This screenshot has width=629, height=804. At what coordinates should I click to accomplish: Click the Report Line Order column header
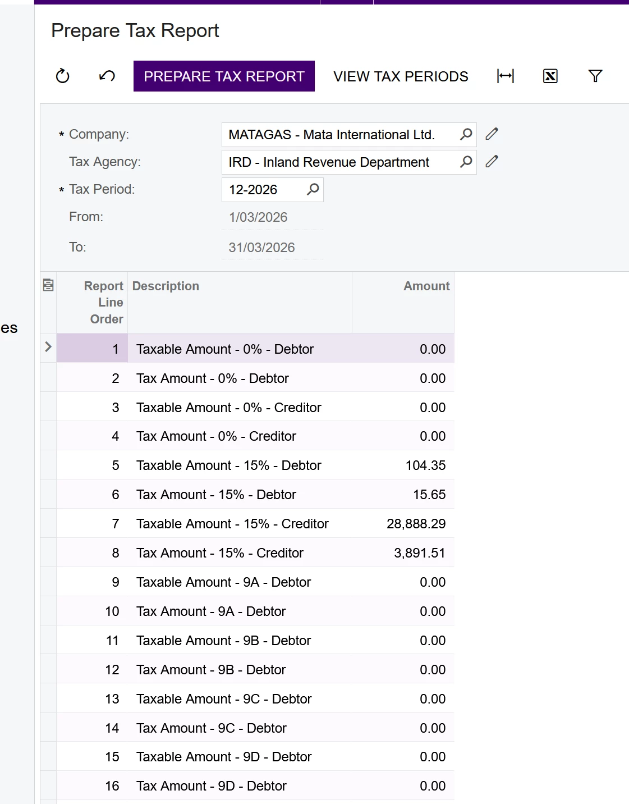[x=104, y=302]
